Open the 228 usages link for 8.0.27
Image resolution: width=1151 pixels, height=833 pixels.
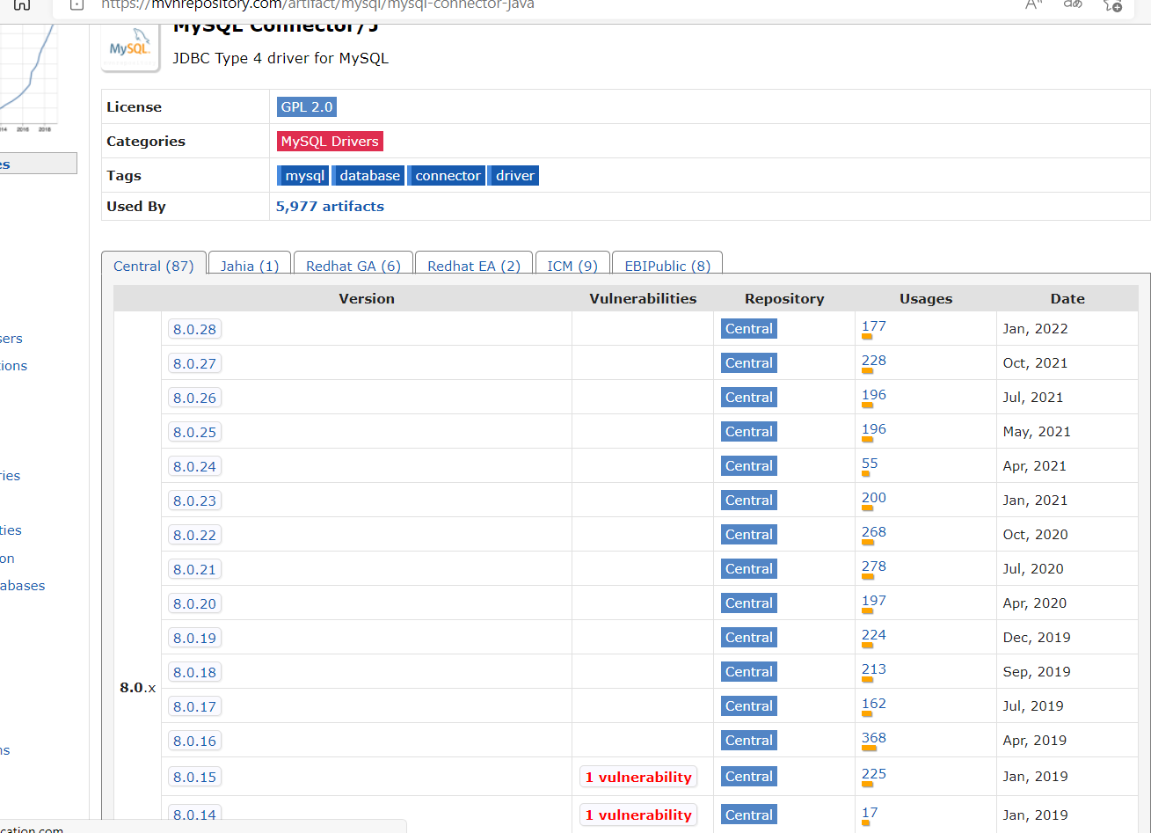[874, 361]
